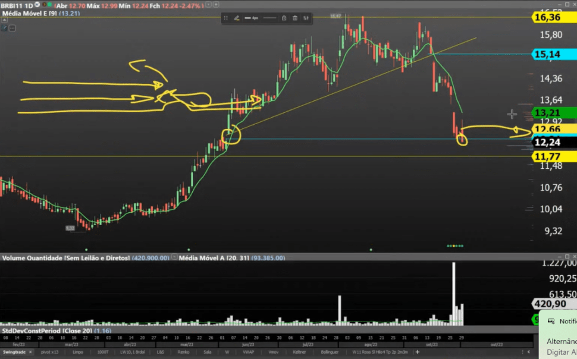Open the line style selector
The image size is (577, 359).
point(269,18)
